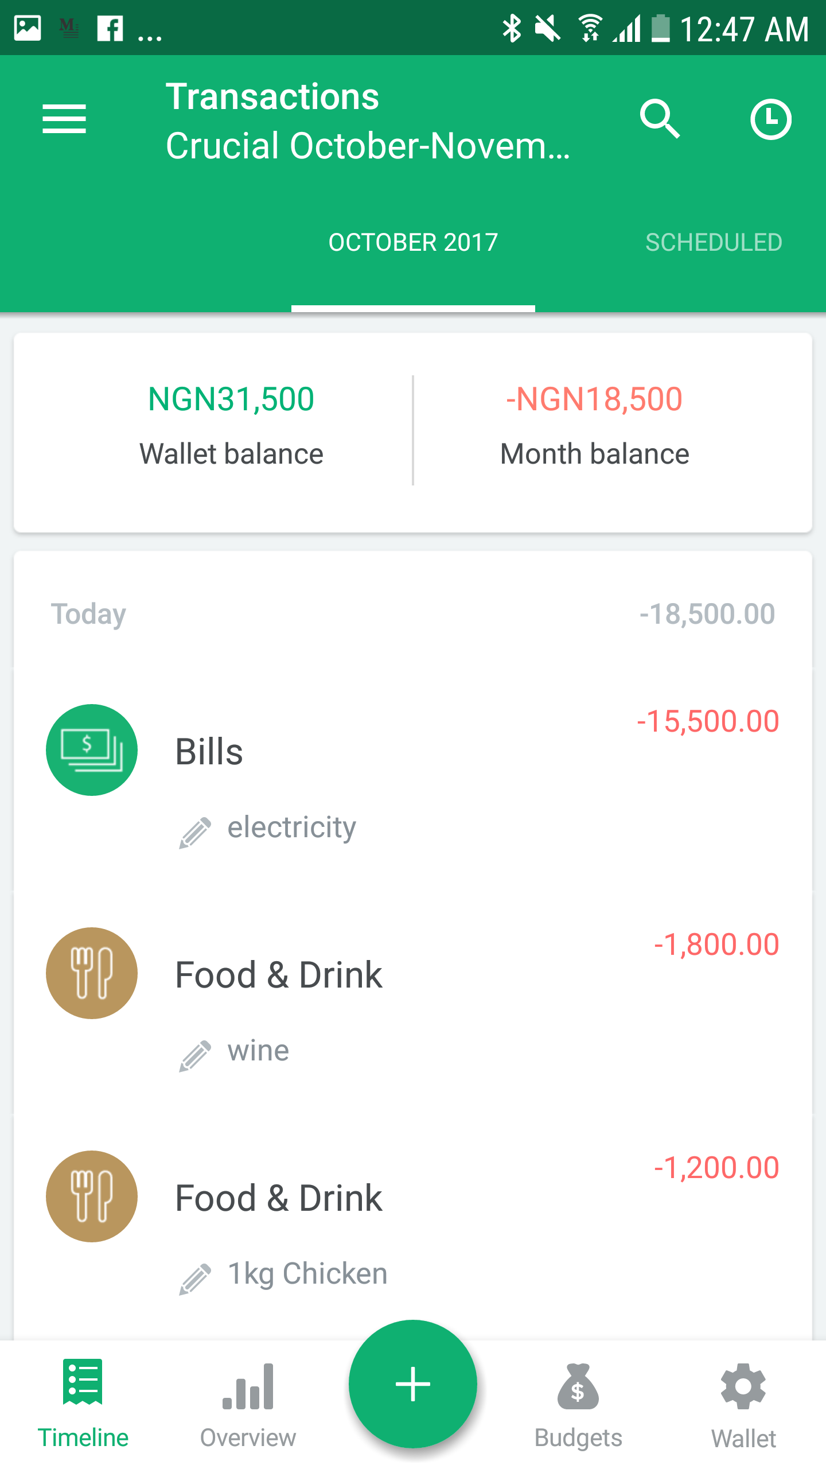Add a new transaction with plus button

point(413,1383)
